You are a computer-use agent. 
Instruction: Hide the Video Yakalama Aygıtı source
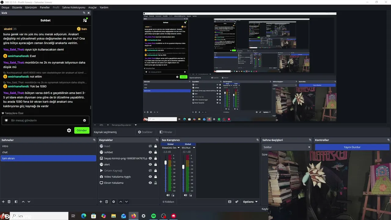[x=150, y=177]
